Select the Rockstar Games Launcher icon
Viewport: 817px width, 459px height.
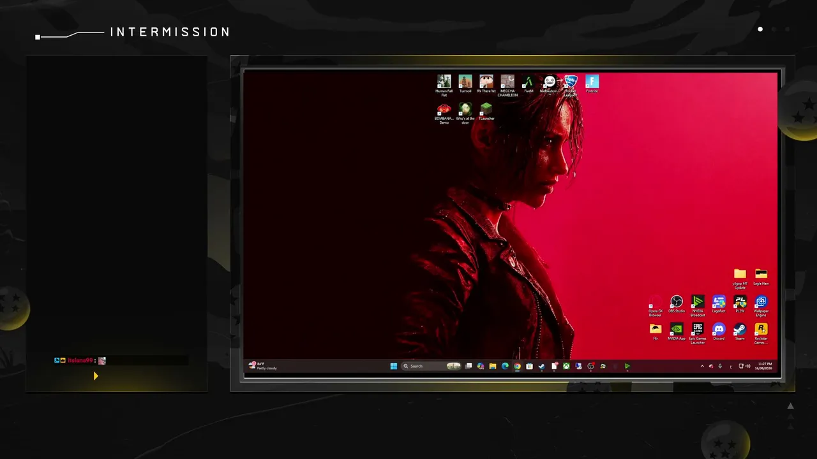click(761, 333)
